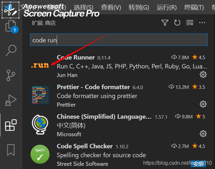The width and height of the screenshot is (215, 169).
Task: Open the Bookmarks view icon
Action: pos(11,150)
